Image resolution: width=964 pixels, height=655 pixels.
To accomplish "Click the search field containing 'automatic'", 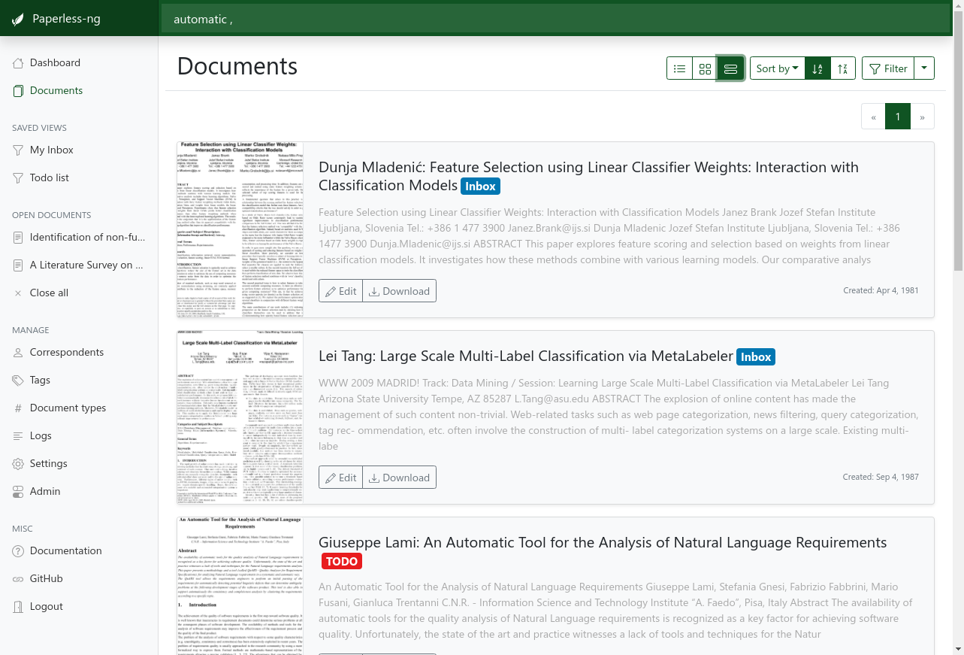I will coord(556,19).
